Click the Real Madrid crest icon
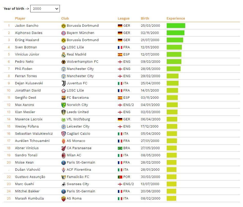The image size is (243, 207). (x=63, y=55)
